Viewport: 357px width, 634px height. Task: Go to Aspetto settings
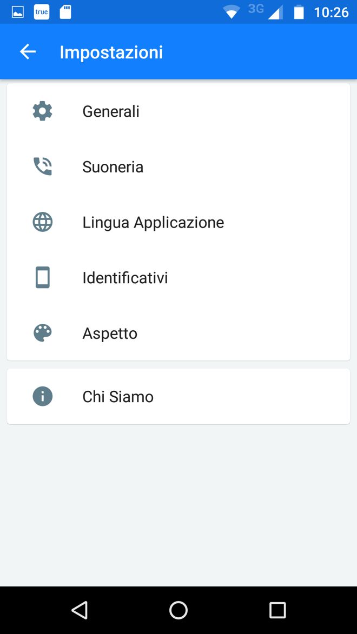pyautogui.click(x=110, y=333)
